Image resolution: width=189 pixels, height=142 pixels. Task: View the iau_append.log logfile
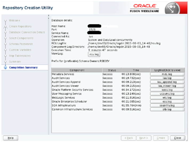(x=167, y=82)
